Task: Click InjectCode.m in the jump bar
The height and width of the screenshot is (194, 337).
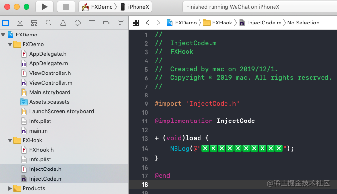Action: click(261, 23)
